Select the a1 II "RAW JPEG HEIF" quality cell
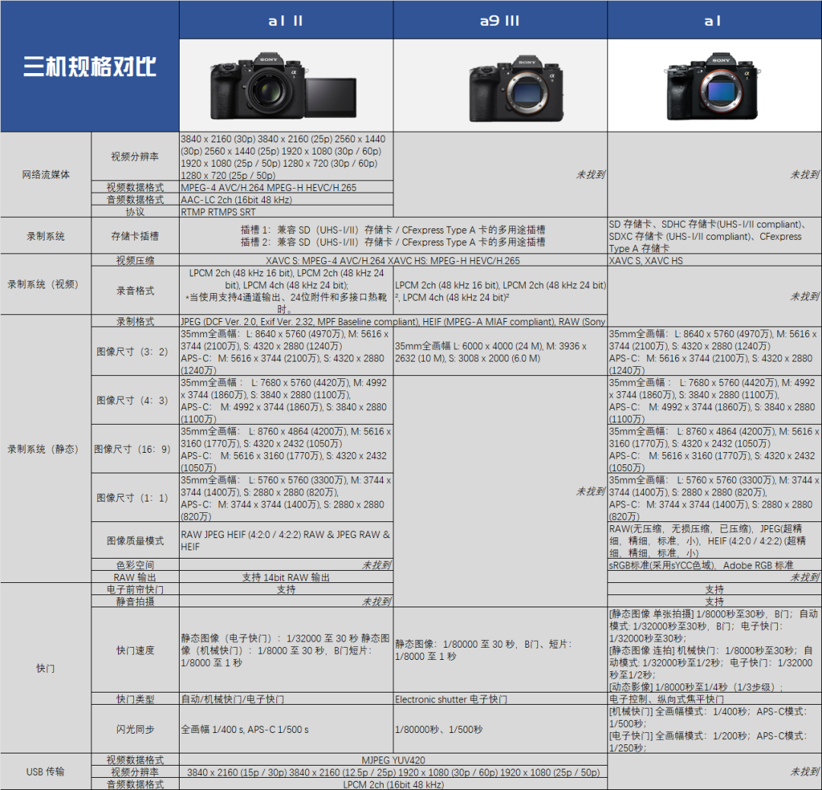 click(x=286, y=540)
